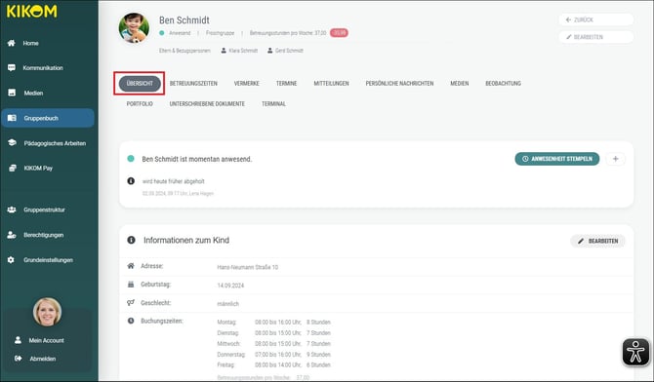Screen dimensions: 654x382
Task: Click the gender icon beside Geschlecht
Action: [x=131, y=302]
